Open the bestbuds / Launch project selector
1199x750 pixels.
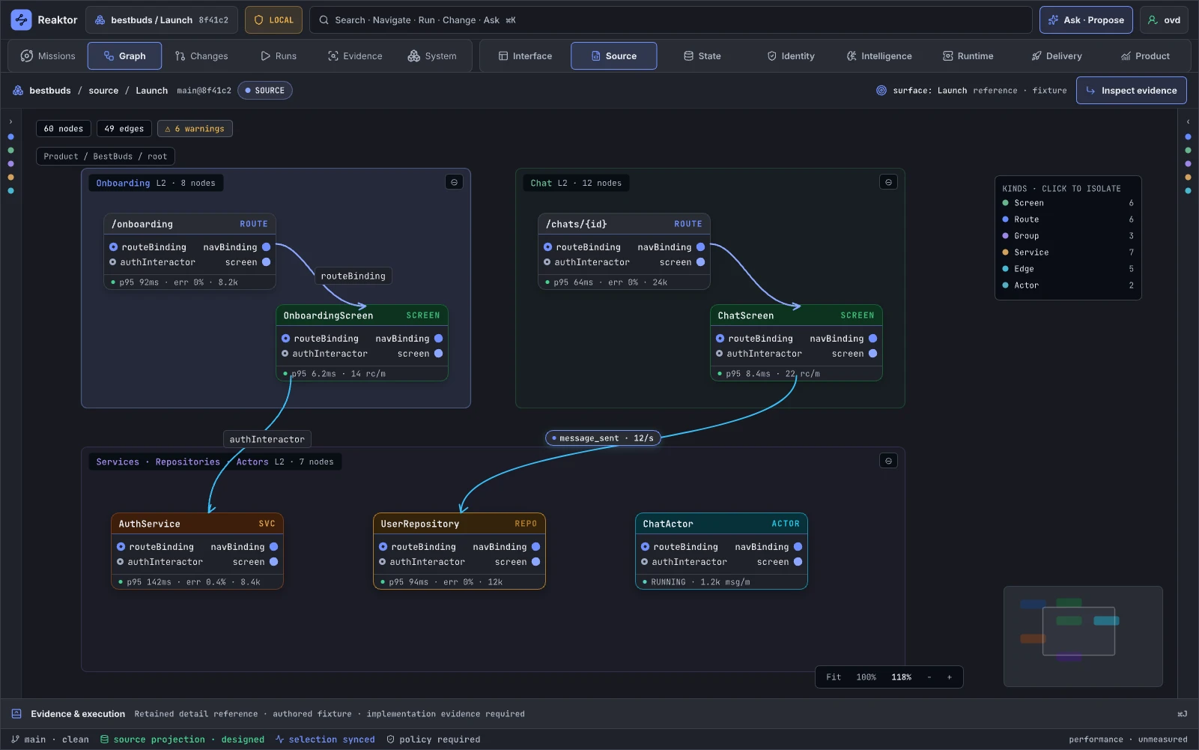coord(162,20)
